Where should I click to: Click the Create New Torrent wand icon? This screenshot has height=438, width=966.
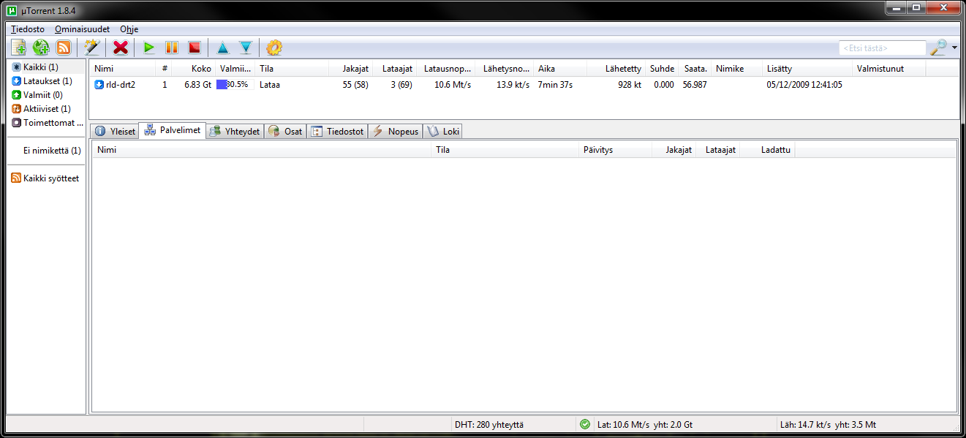(x=91, y=48)
